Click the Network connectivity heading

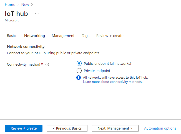(x=26, y=46)
